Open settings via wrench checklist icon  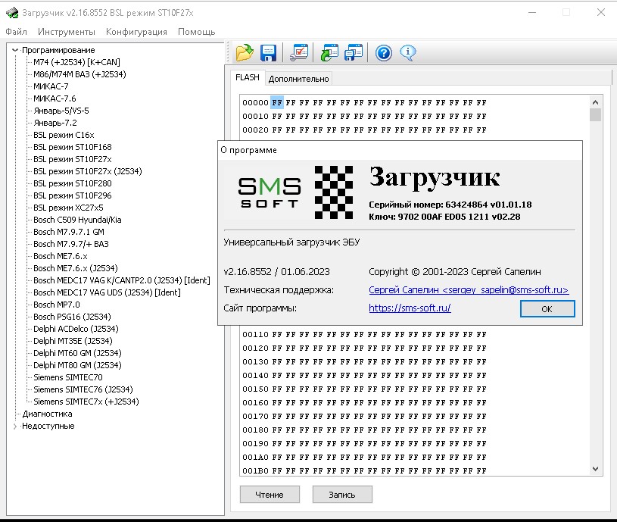299,52
